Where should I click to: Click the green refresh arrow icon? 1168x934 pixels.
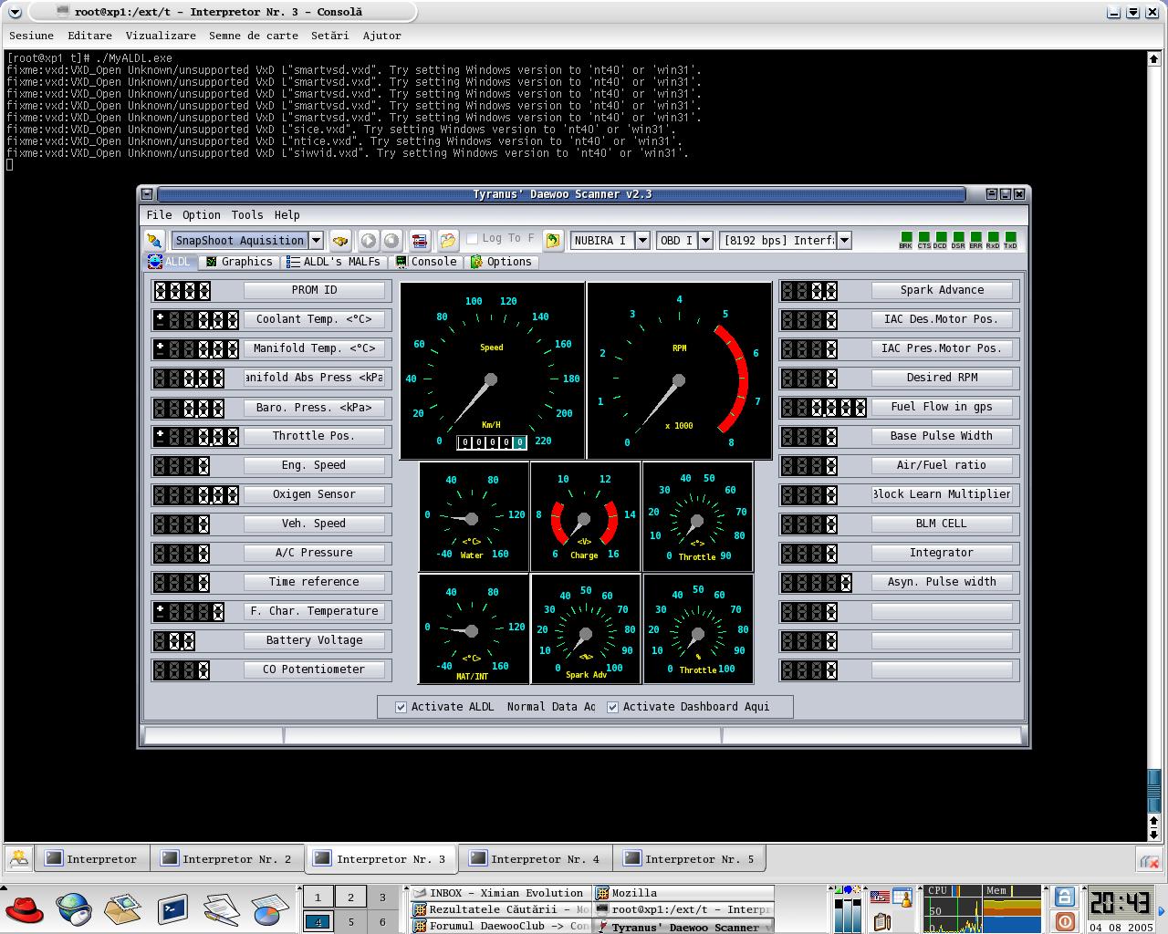[x=552, y=241]
